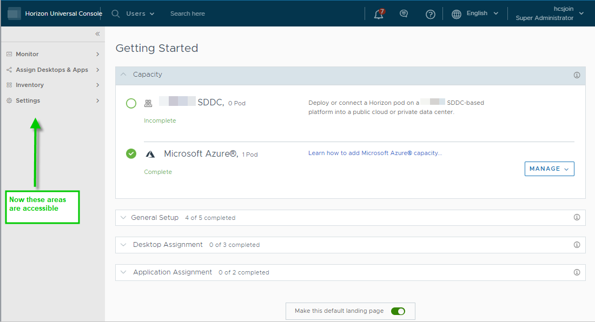Click the Super Administrator role text
This screenshot has width=595, height=322.
544,18
